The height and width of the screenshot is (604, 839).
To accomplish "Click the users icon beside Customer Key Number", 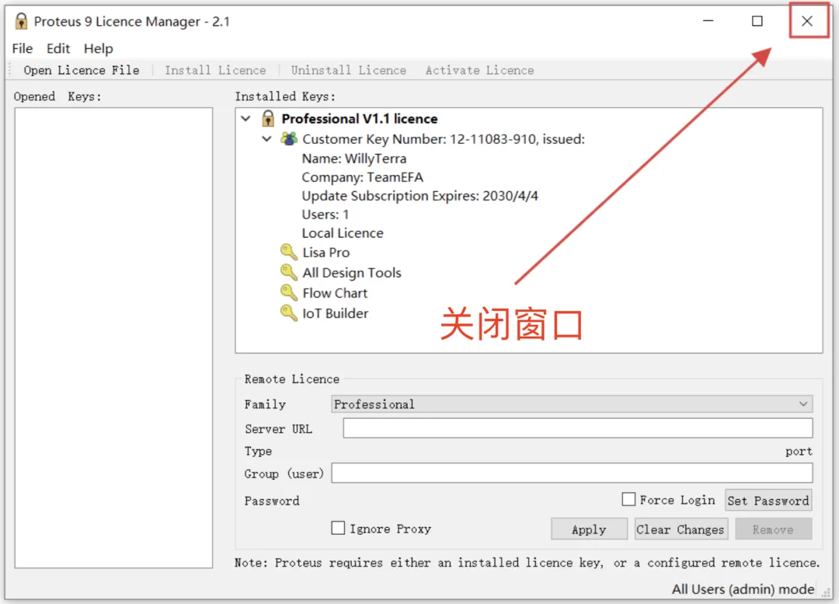I will click(x=289, y=139).
